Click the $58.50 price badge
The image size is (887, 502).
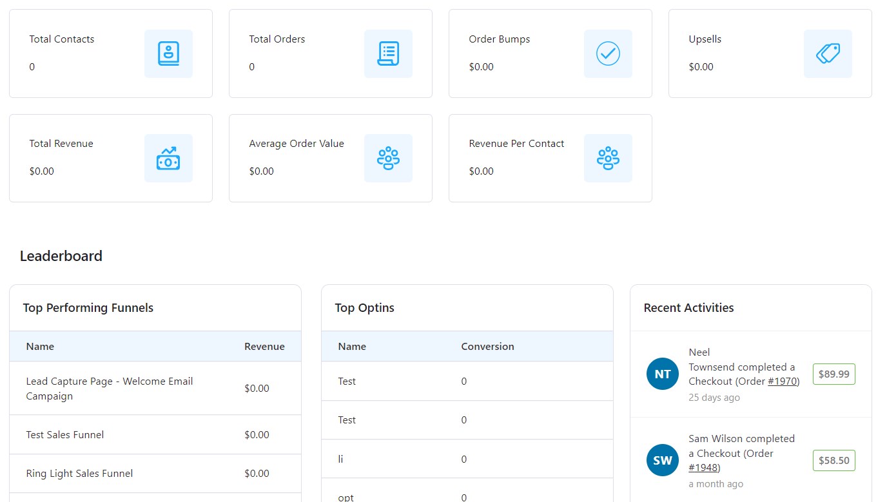[833, 460]
